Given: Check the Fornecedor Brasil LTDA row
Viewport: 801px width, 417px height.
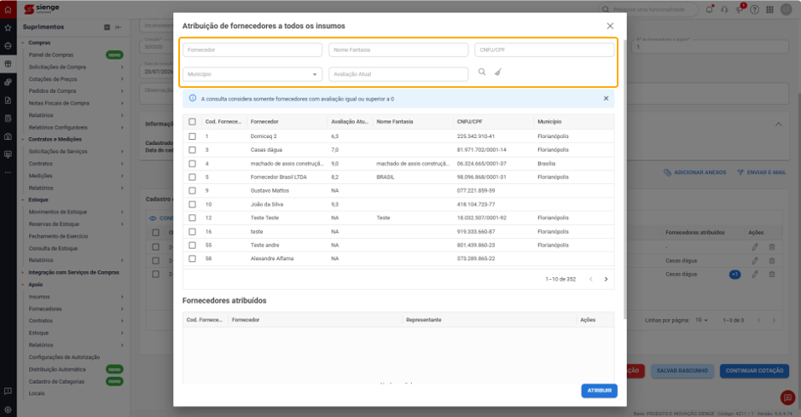Looking at the screenshot, I should coord(192,177).
